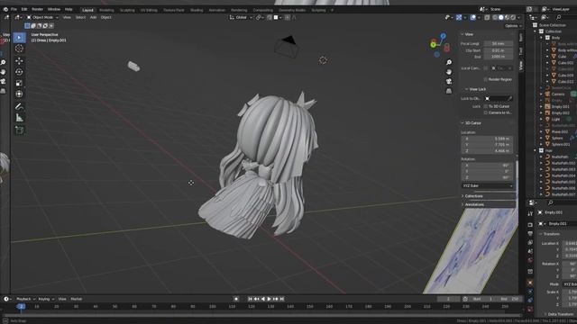
Task: Activate the 3D Cursor tool
Action: point(19,49)
